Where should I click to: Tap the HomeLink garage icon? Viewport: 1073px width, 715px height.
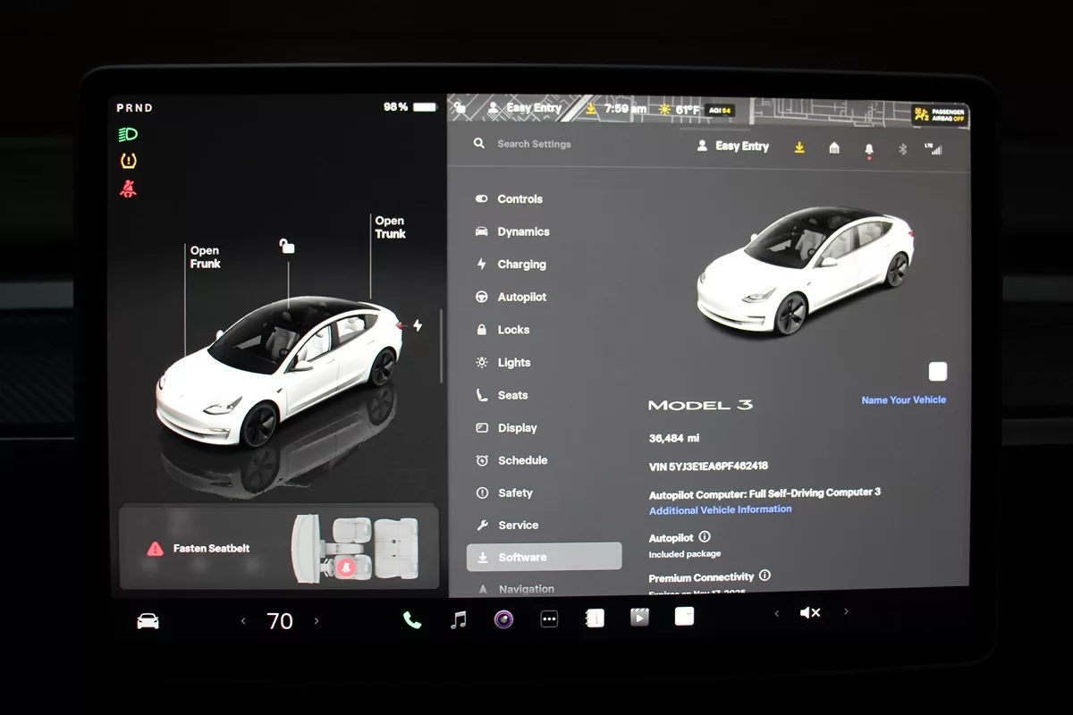coord(834,147)
